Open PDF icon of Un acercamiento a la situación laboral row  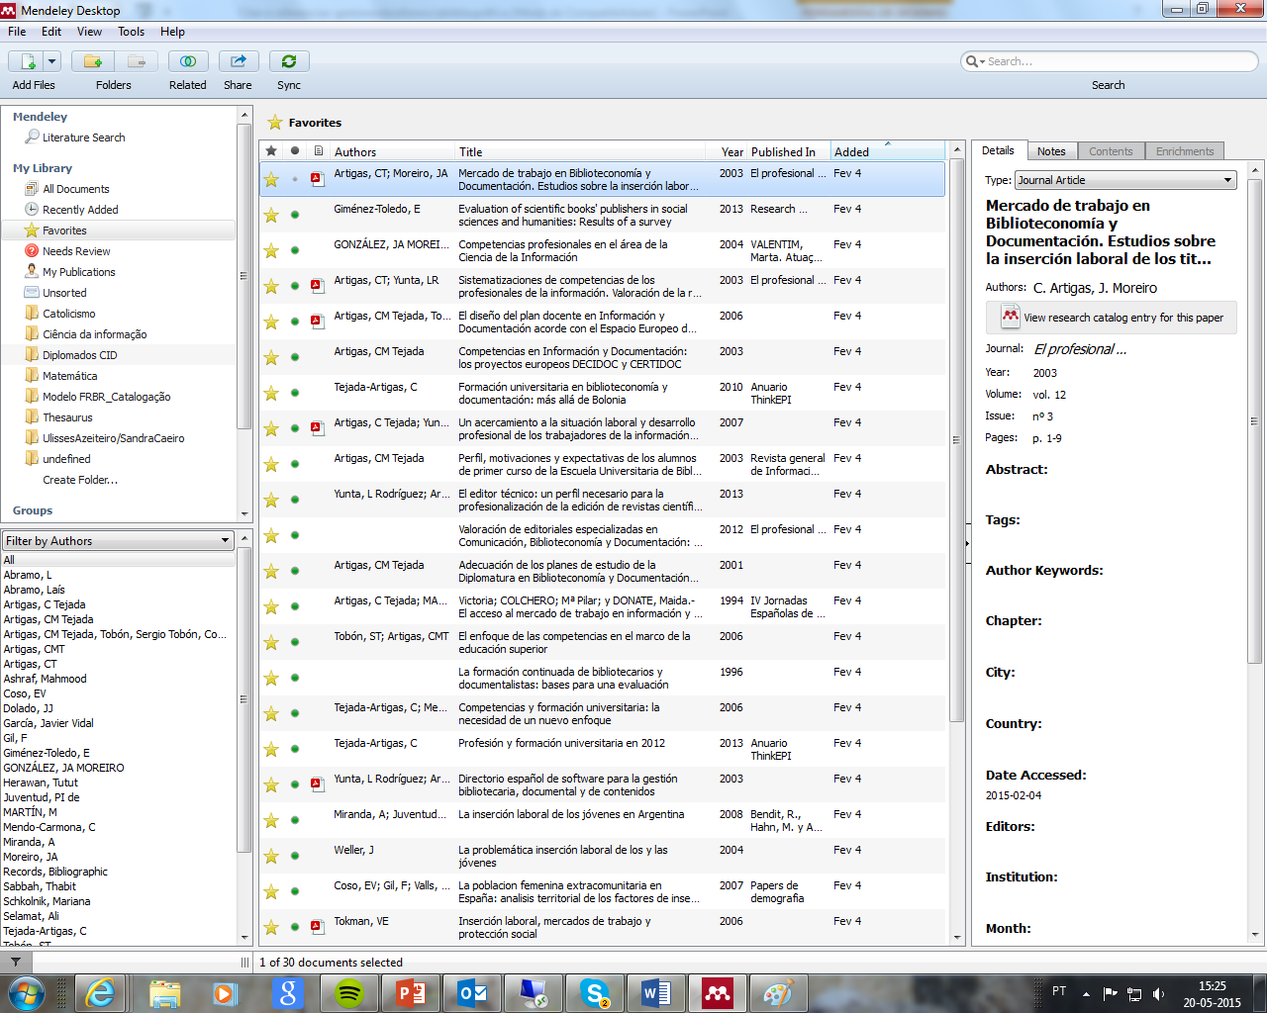[x=318, y=428]
